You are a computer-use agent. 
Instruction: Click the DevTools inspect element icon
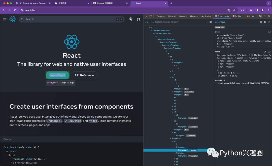click(146, 16)
